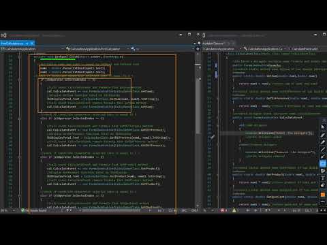Viewport: 327px width, 245px height.
Task: Collapse the GetDifference method in right editor
Action: pos(218,99)
